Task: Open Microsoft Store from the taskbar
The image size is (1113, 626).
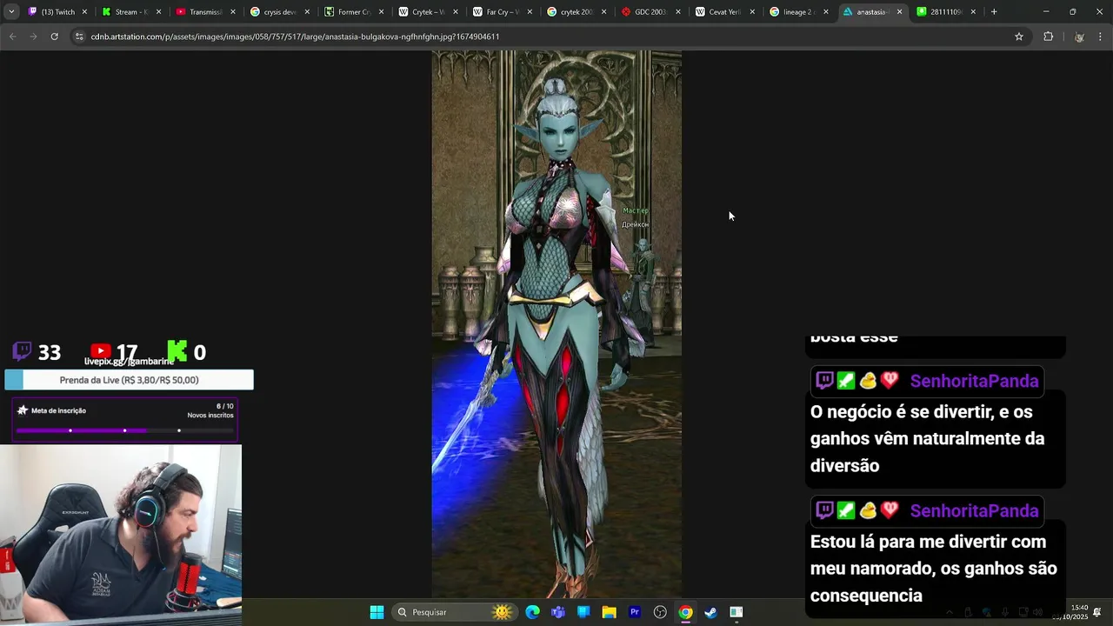Action: (x=583, y=612)
